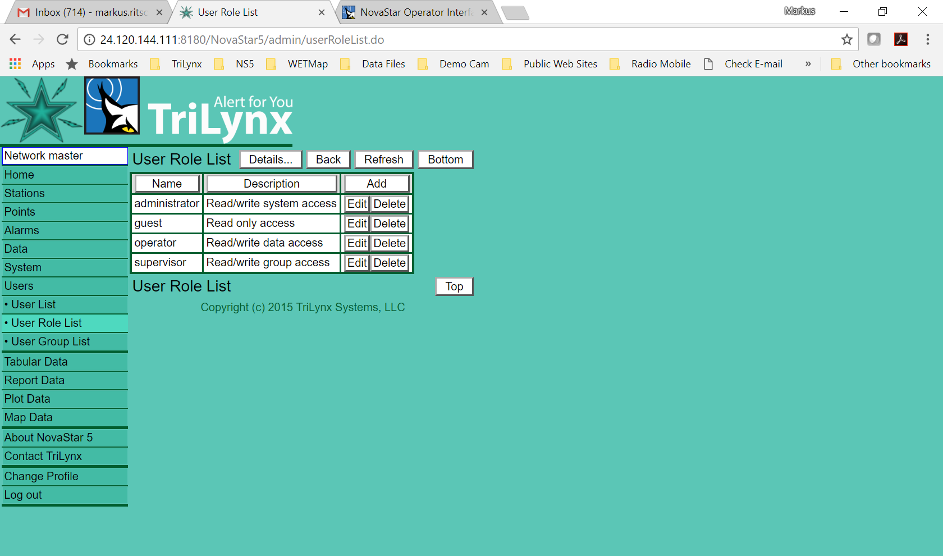Click the TriLynx star logo in the header
The image size is (943, 556).
coord(41,110)
